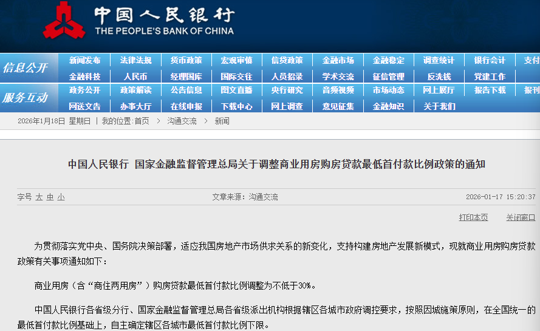
Task: Set font size to 中
Action: [x=50, y=197]
